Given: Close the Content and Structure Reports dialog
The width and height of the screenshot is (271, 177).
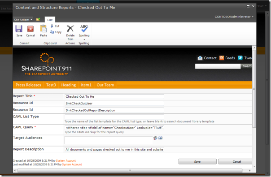Looking at the screenshot, I should click(253, 6).
